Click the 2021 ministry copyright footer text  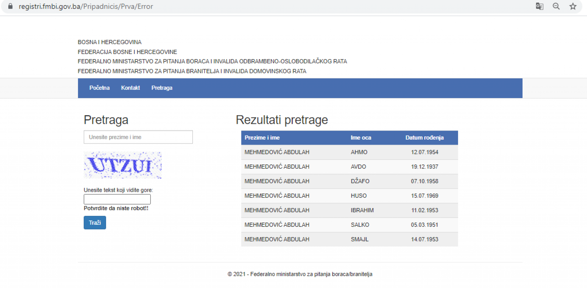pyautogui.click(x=300, y=274)
